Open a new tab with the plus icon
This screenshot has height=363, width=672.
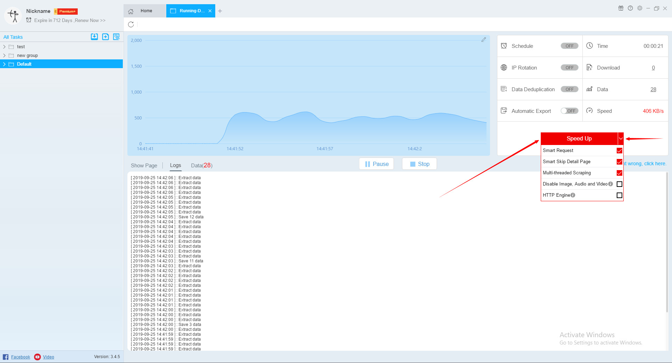click(x=220, y=11)
